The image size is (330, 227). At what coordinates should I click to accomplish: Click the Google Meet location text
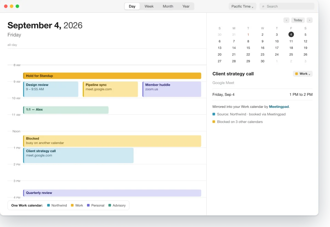pyautogui.click(x=223, y=83)
